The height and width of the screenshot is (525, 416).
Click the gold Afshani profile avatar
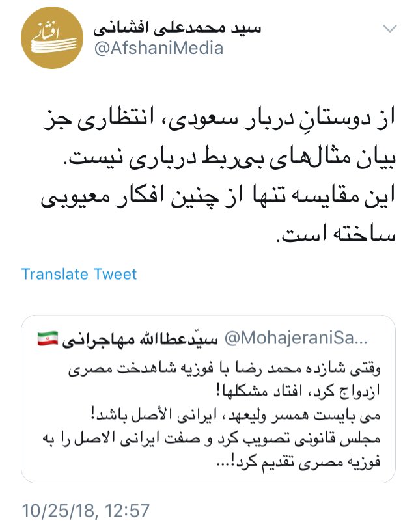pos(48,38)
